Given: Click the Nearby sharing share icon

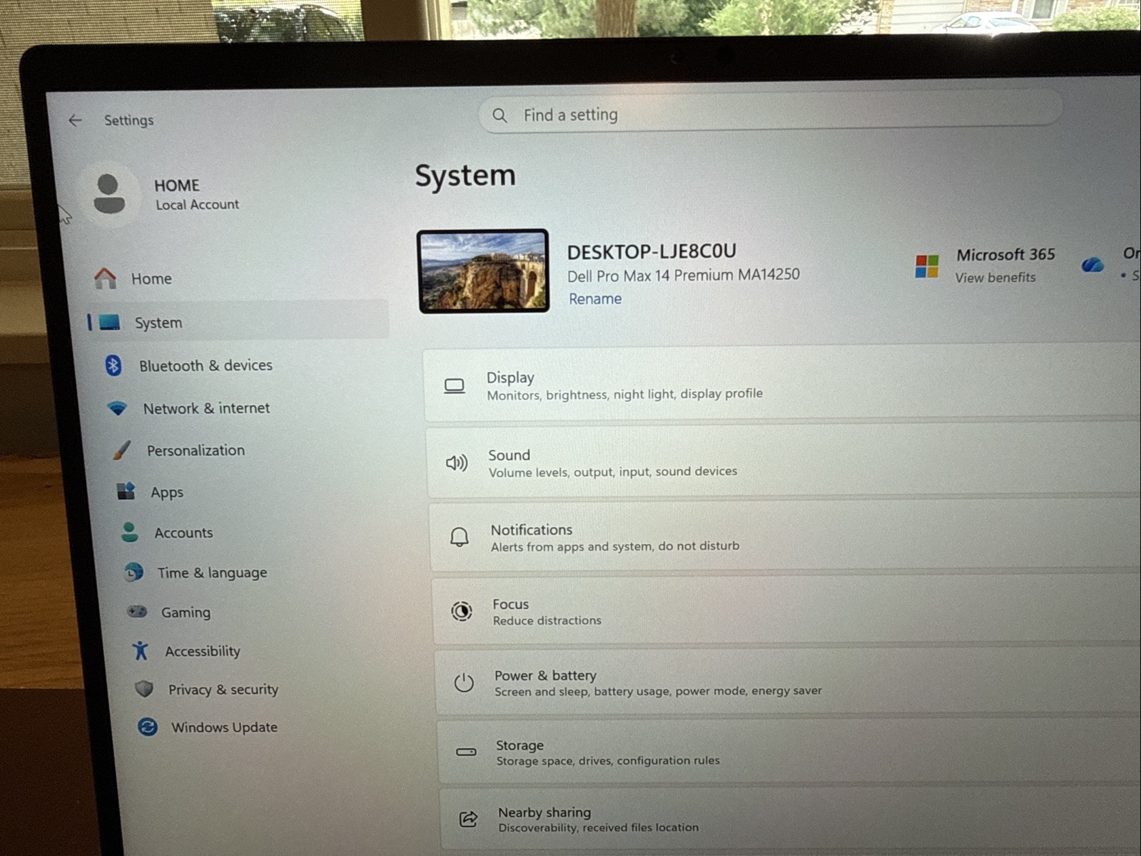Looking at the screenshot, I should (x=468, y=819).
